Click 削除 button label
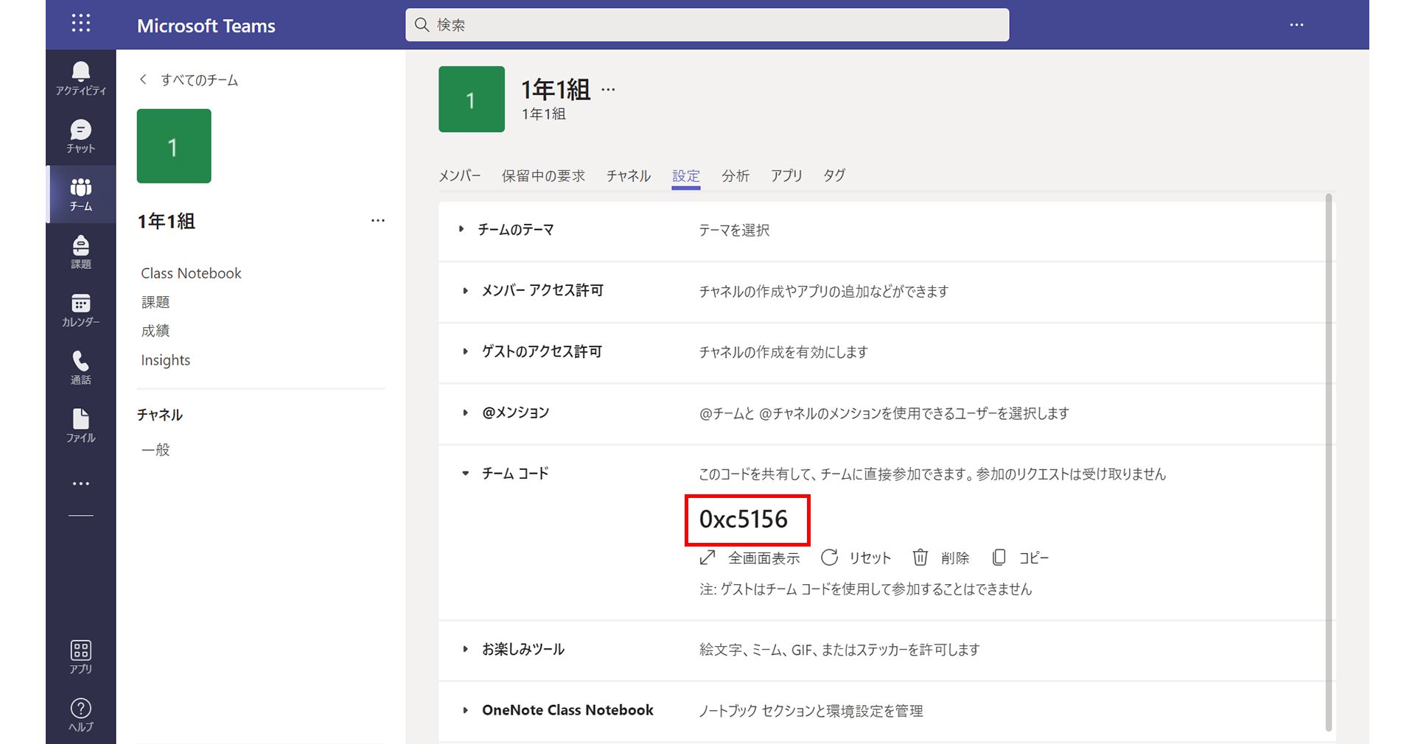This screenshot has height=744, width=1415. (955, 558)
